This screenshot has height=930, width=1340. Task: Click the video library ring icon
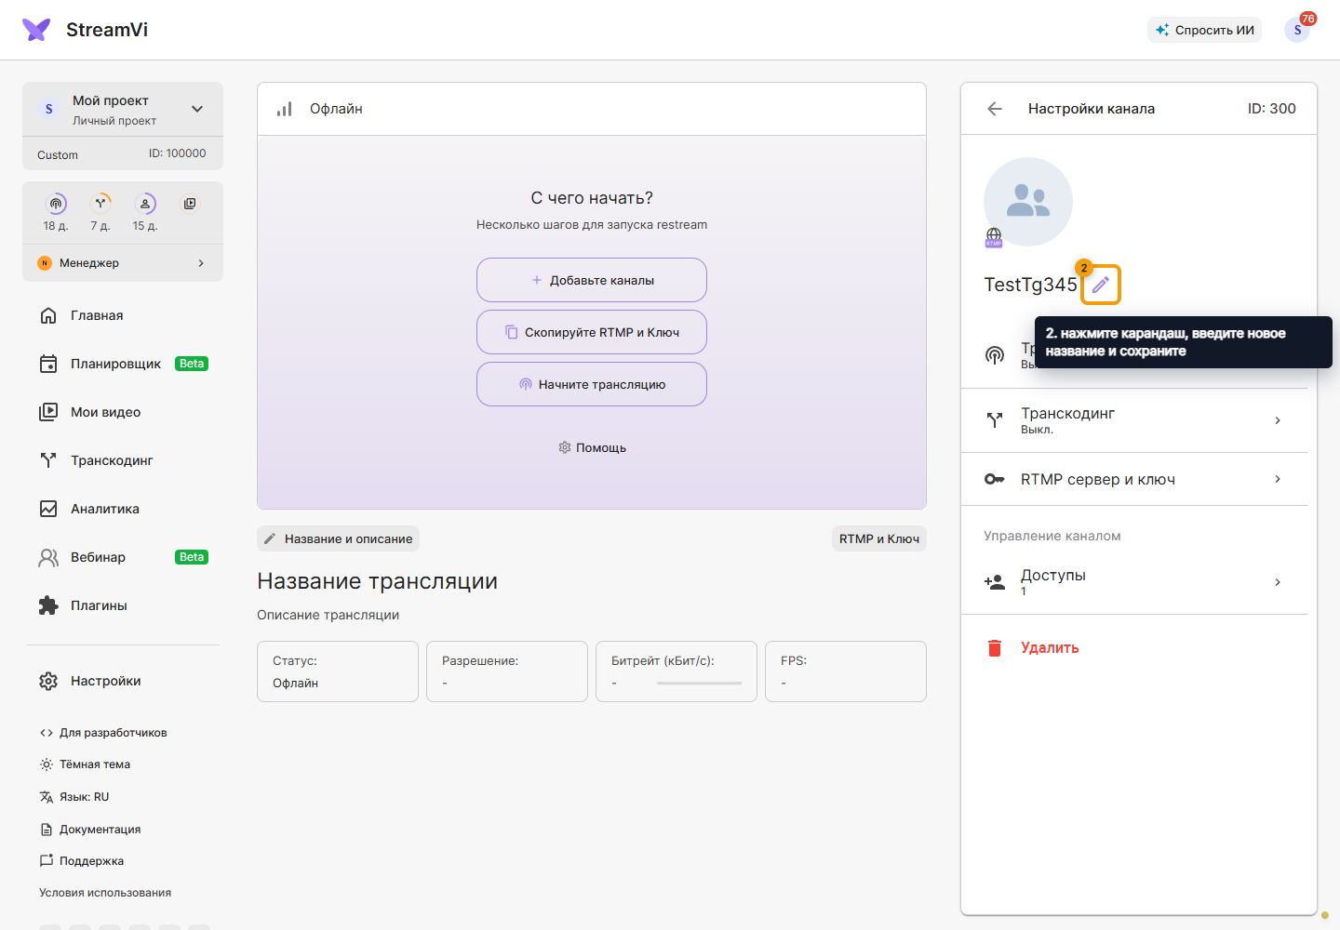coord(190,204)
